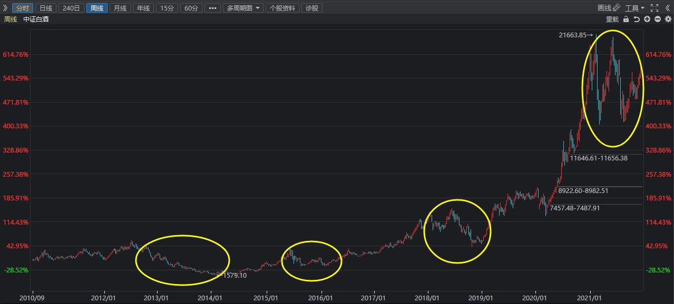Image resolution: width=674 pixels, height=304 pixels.
Task: Zoom out with the minus circle icon
Action: click(658, 19)
